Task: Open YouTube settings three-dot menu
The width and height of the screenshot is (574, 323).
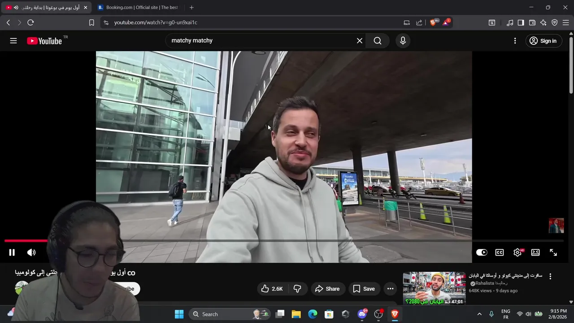Action: 515,41
